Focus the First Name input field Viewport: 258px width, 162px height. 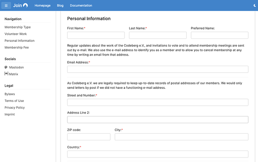[96, 35]
